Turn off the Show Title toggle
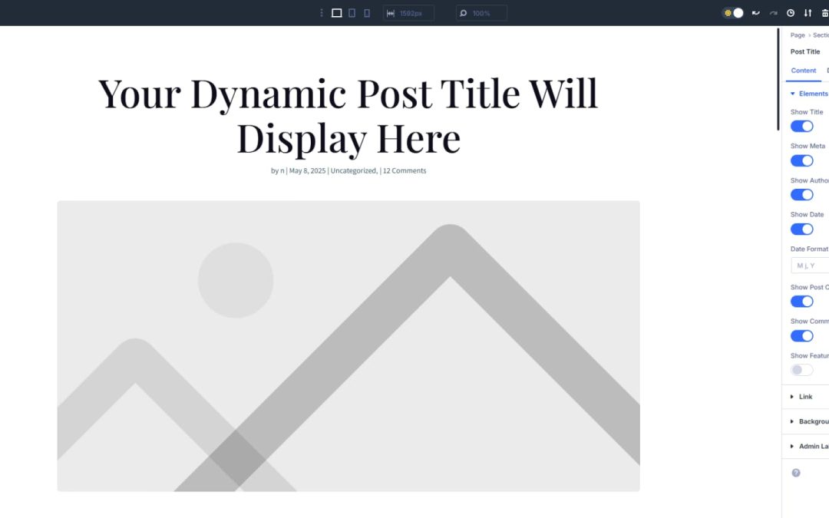This screenshot has width=829, height=518. click(801, 127)
